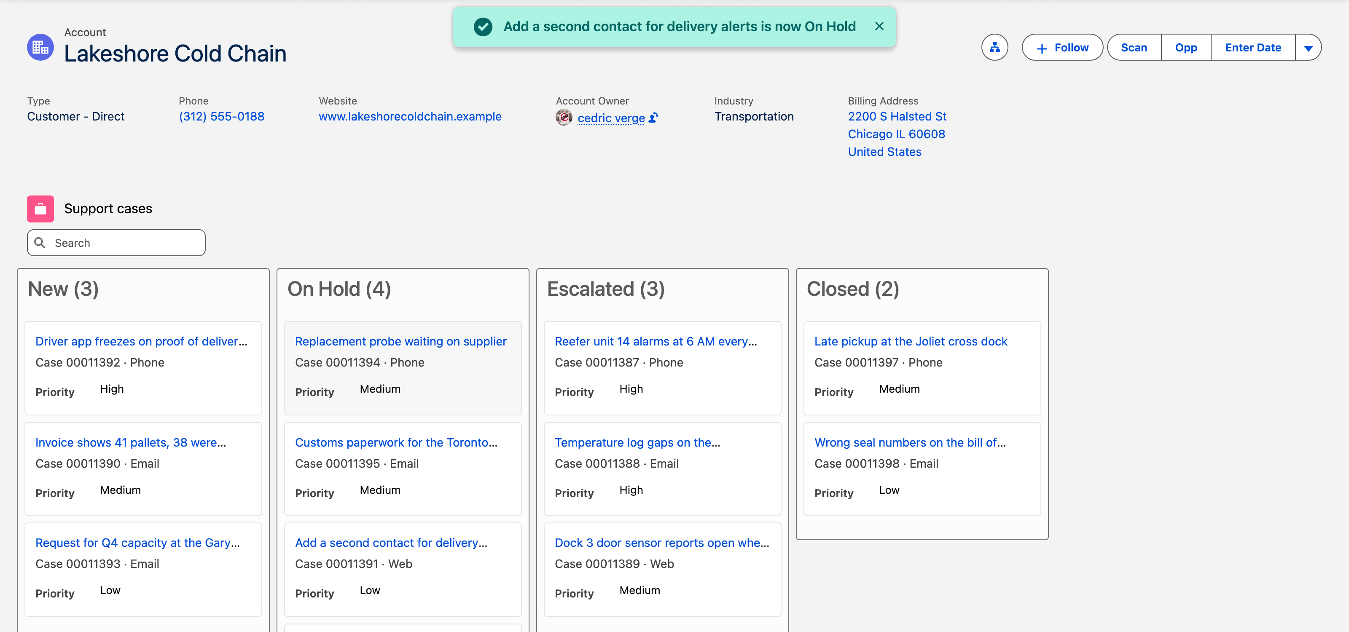The width and height of the screenshot is (1349, 632).
Task: Click the On Hold (4) column header
Action: pyautogui.click(x=339, y=289)
